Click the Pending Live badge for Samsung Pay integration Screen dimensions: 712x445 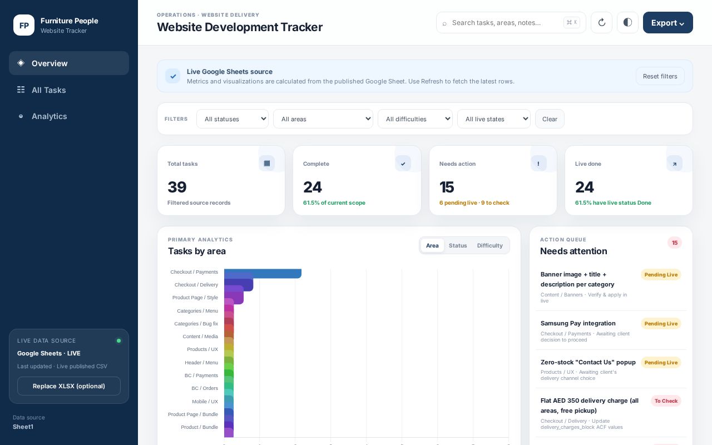click(x=661, y=324)
